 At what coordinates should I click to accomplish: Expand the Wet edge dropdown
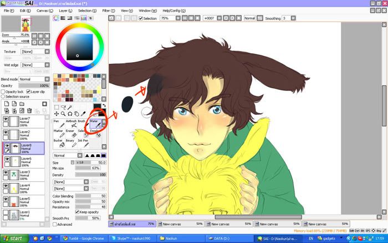34,65
